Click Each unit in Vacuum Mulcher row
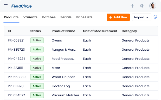The width and height of the screenshot is (161, 100). click(87, 95)
